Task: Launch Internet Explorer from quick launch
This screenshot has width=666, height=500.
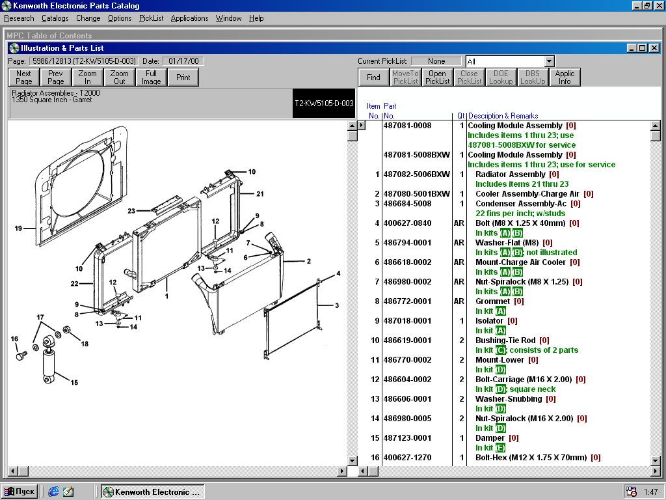Action: pyautogui.click(x=53, y=492)
